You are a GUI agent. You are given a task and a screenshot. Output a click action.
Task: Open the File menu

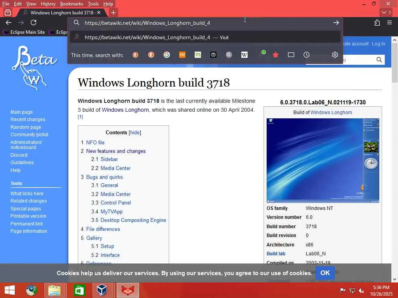pyautogui.click(x=5, y=4)
